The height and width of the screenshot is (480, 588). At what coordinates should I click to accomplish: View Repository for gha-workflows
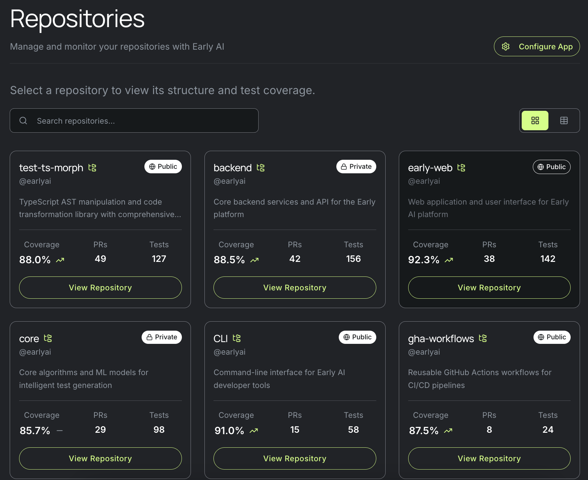coord(489,458)
